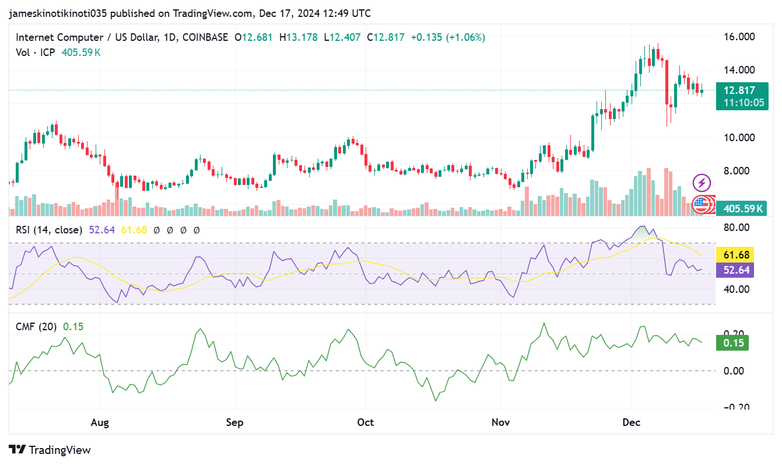This screenshot has height=465, width=782.
Task: Click the Aug time axis label
Action: tap(100, 422)
